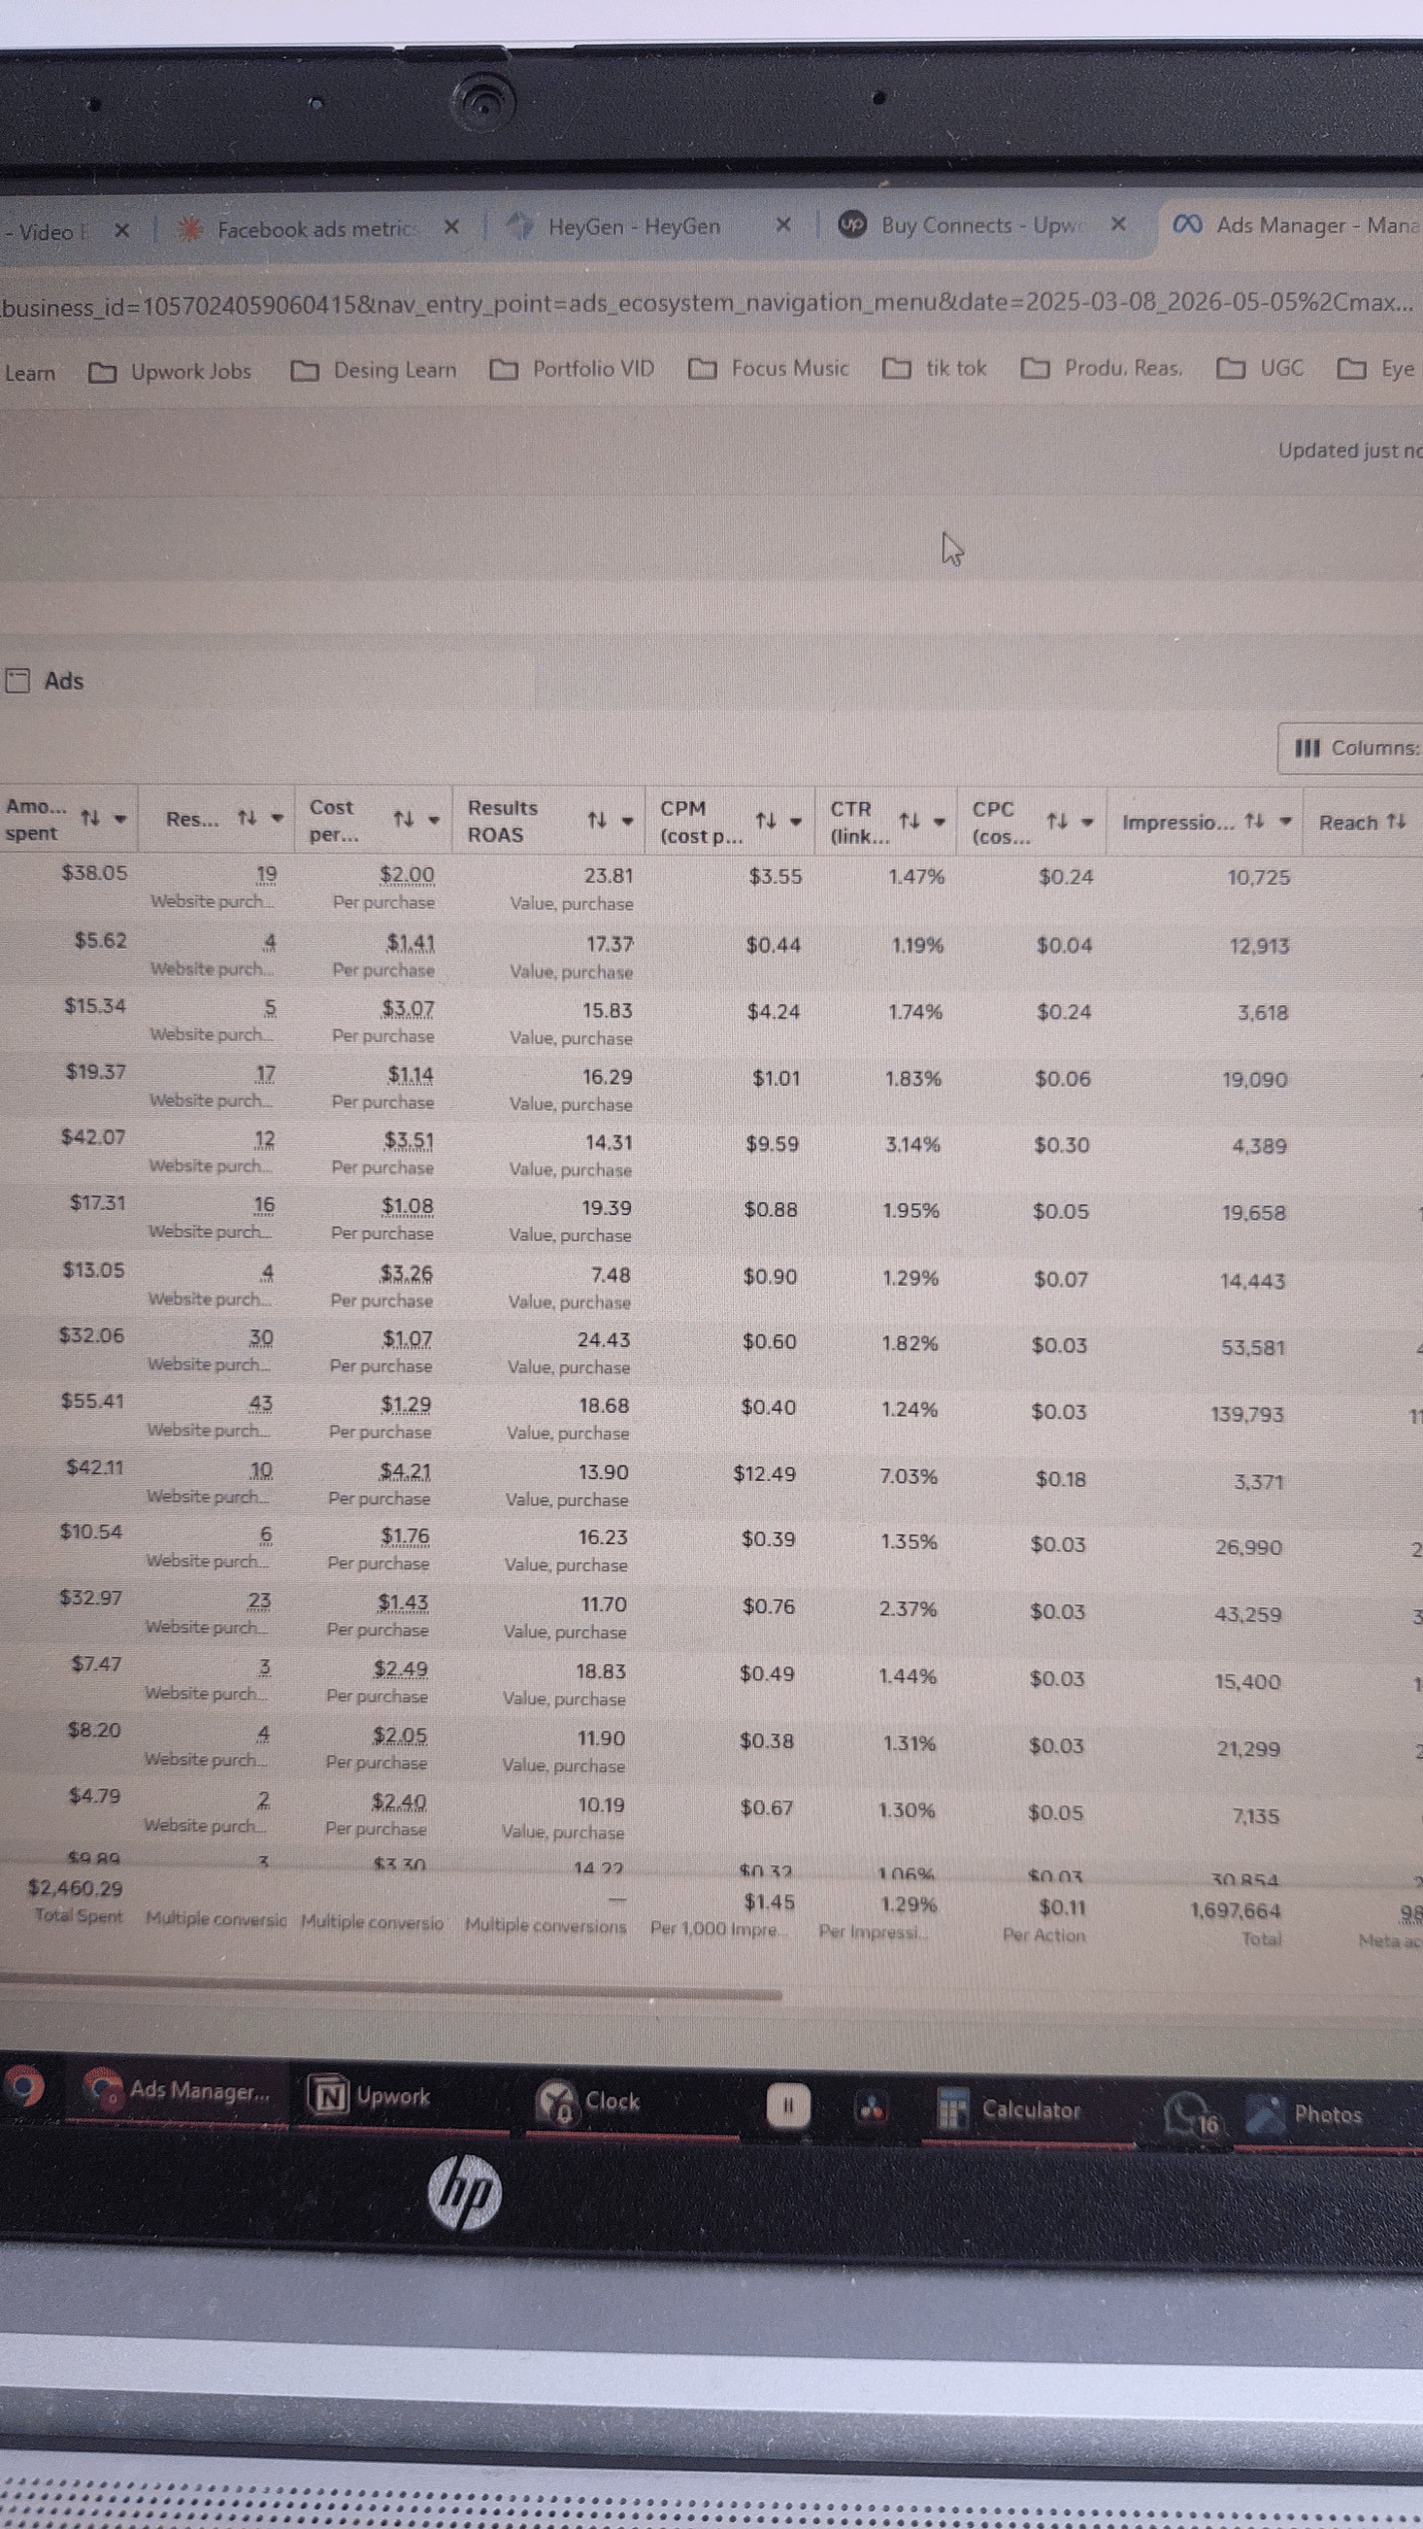Sort the Amount spent column
This screenshot has width=1423, height=2529.
click(90, 818)
